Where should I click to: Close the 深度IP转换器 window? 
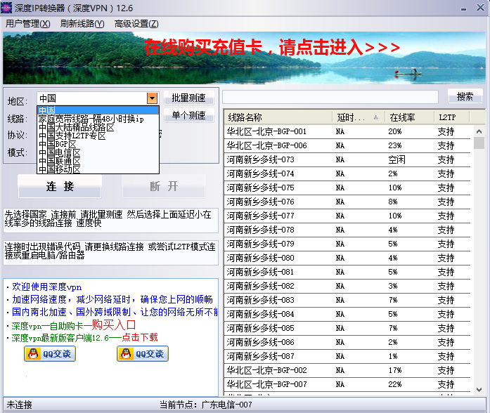click(481, 8)
